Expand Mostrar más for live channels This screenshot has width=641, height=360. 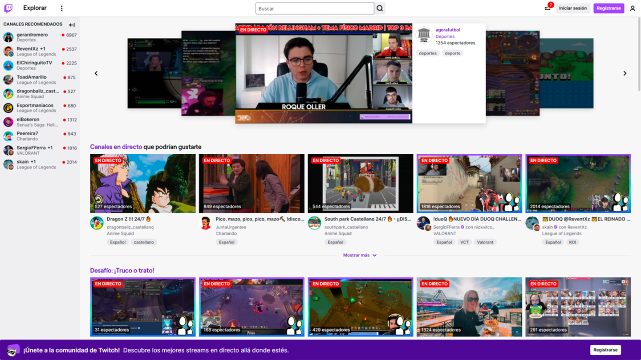[360, 256]
